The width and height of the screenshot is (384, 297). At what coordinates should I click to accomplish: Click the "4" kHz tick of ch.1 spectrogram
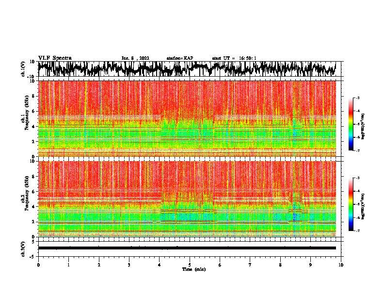pyautogui.click(x=33, y=127)
